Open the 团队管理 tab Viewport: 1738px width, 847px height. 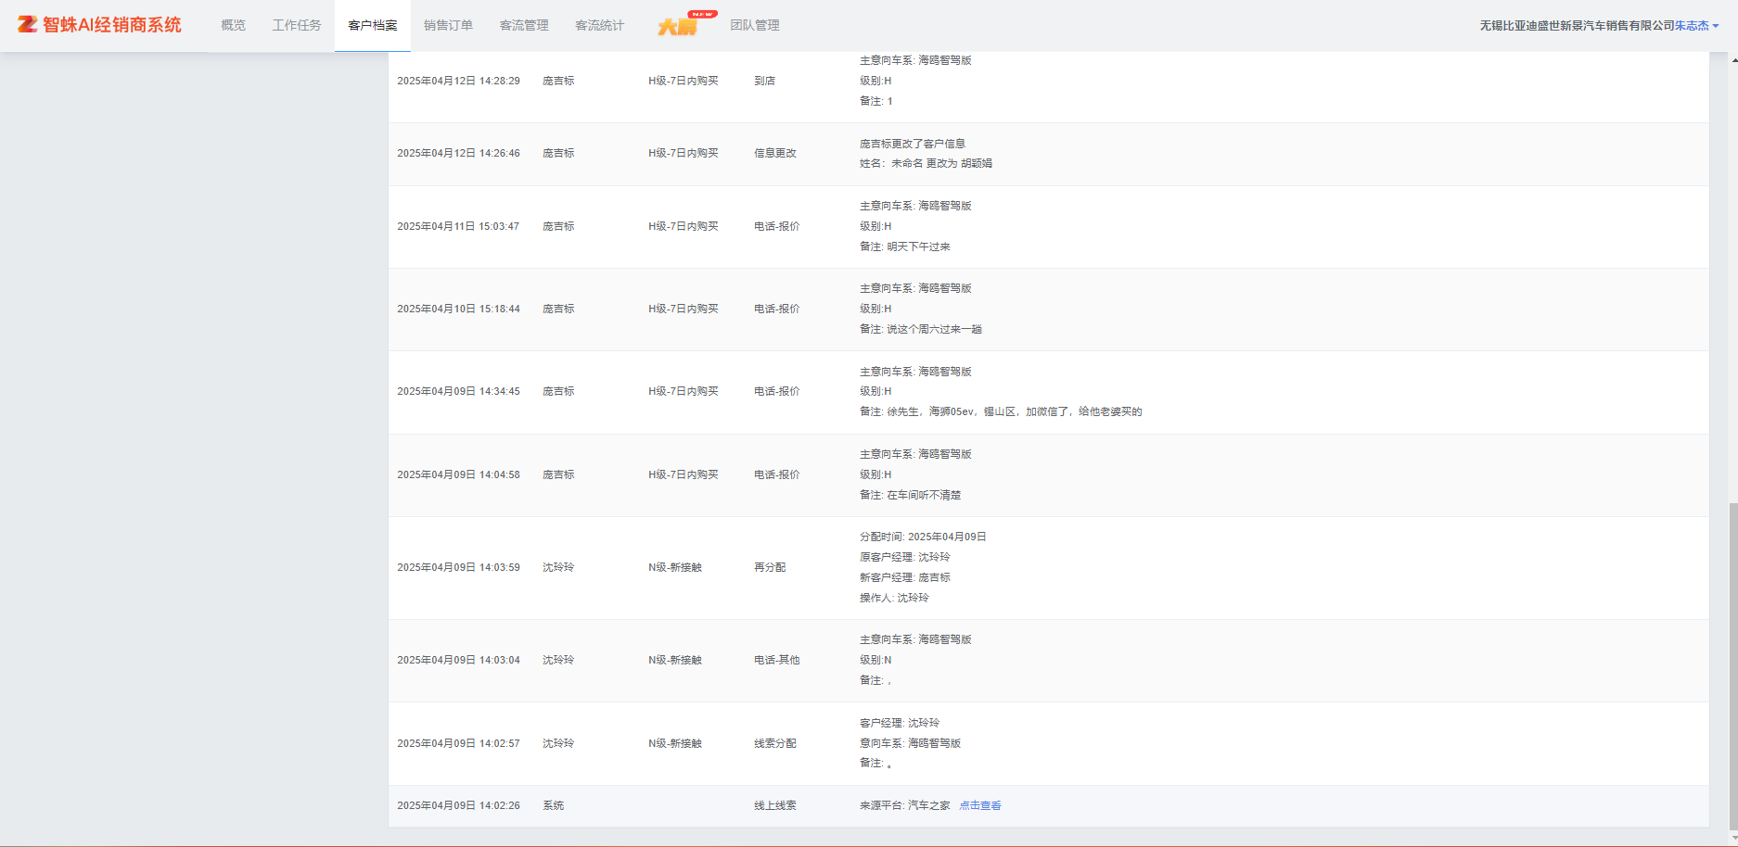[754, 26]
